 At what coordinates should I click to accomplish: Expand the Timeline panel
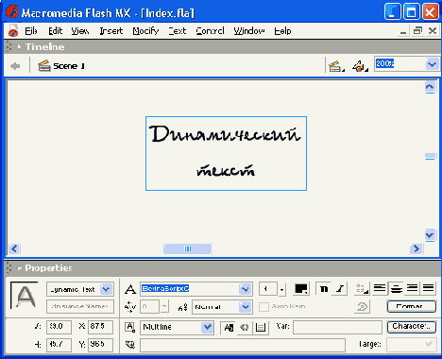click(19, 47)
